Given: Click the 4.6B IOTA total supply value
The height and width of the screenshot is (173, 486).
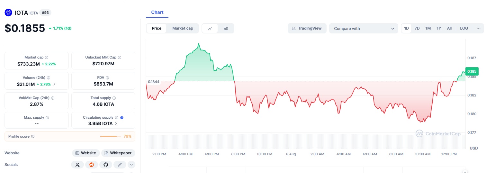Looking at the screenshot, I should [103, 104].
